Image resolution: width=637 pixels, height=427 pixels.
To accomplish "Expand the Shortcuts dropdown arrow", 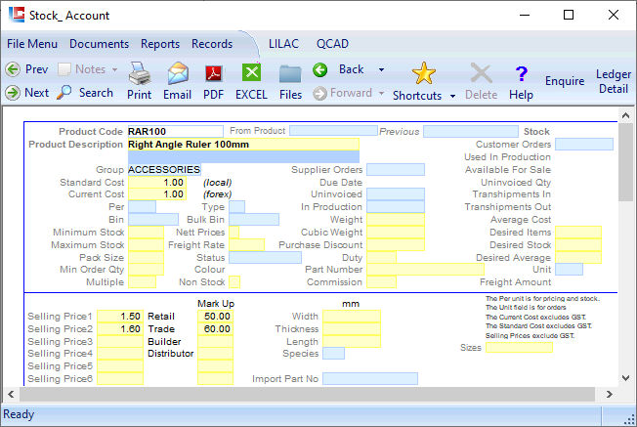I will coord(452,97).
